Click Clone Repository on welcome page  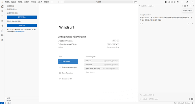click(66, 73)
